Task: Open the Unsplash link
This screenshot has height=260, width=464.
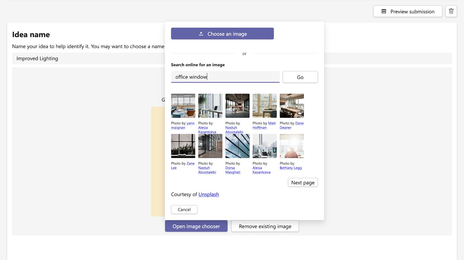Action: [x=209, y=194]
